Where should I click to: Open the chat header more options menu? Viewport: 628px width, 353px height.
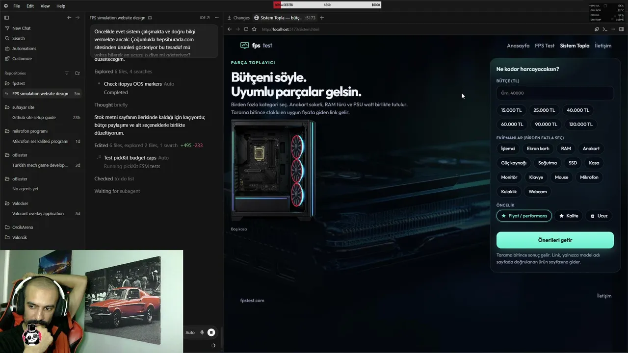tap(217, 18)
